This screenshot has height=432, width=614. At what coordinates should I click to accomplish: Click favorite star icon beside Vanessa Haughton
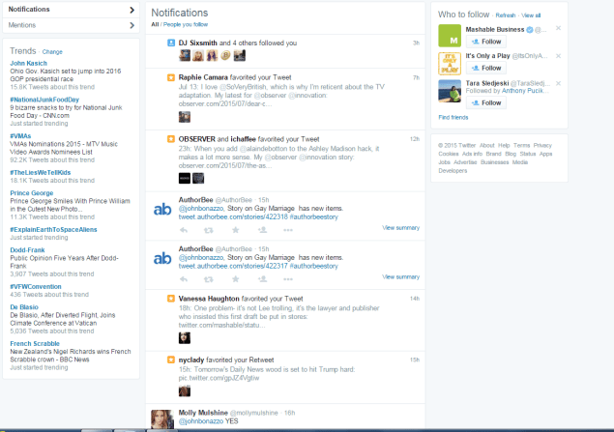tap(171, 299)
